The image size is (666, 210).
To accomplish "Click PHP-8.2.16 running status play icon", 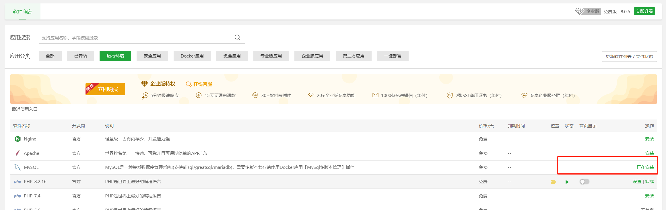I will (x=567, y=182).
